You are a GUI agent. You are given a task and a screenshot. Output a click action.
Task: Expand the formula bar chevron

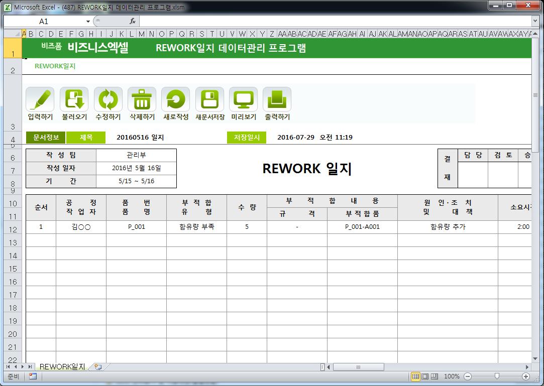pyautogui.click(x=535, y=21)
